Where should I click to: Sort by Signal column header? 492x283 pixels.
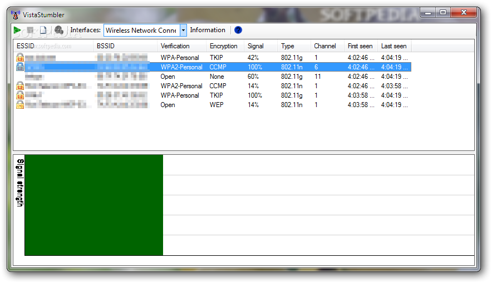(x=260, y=46)
